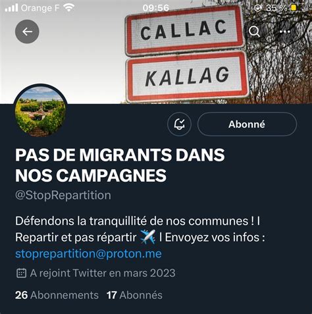Open the three-dot more options menu
Image resolution: width=312 pixels, height=314 pixels.
point(285,32)
